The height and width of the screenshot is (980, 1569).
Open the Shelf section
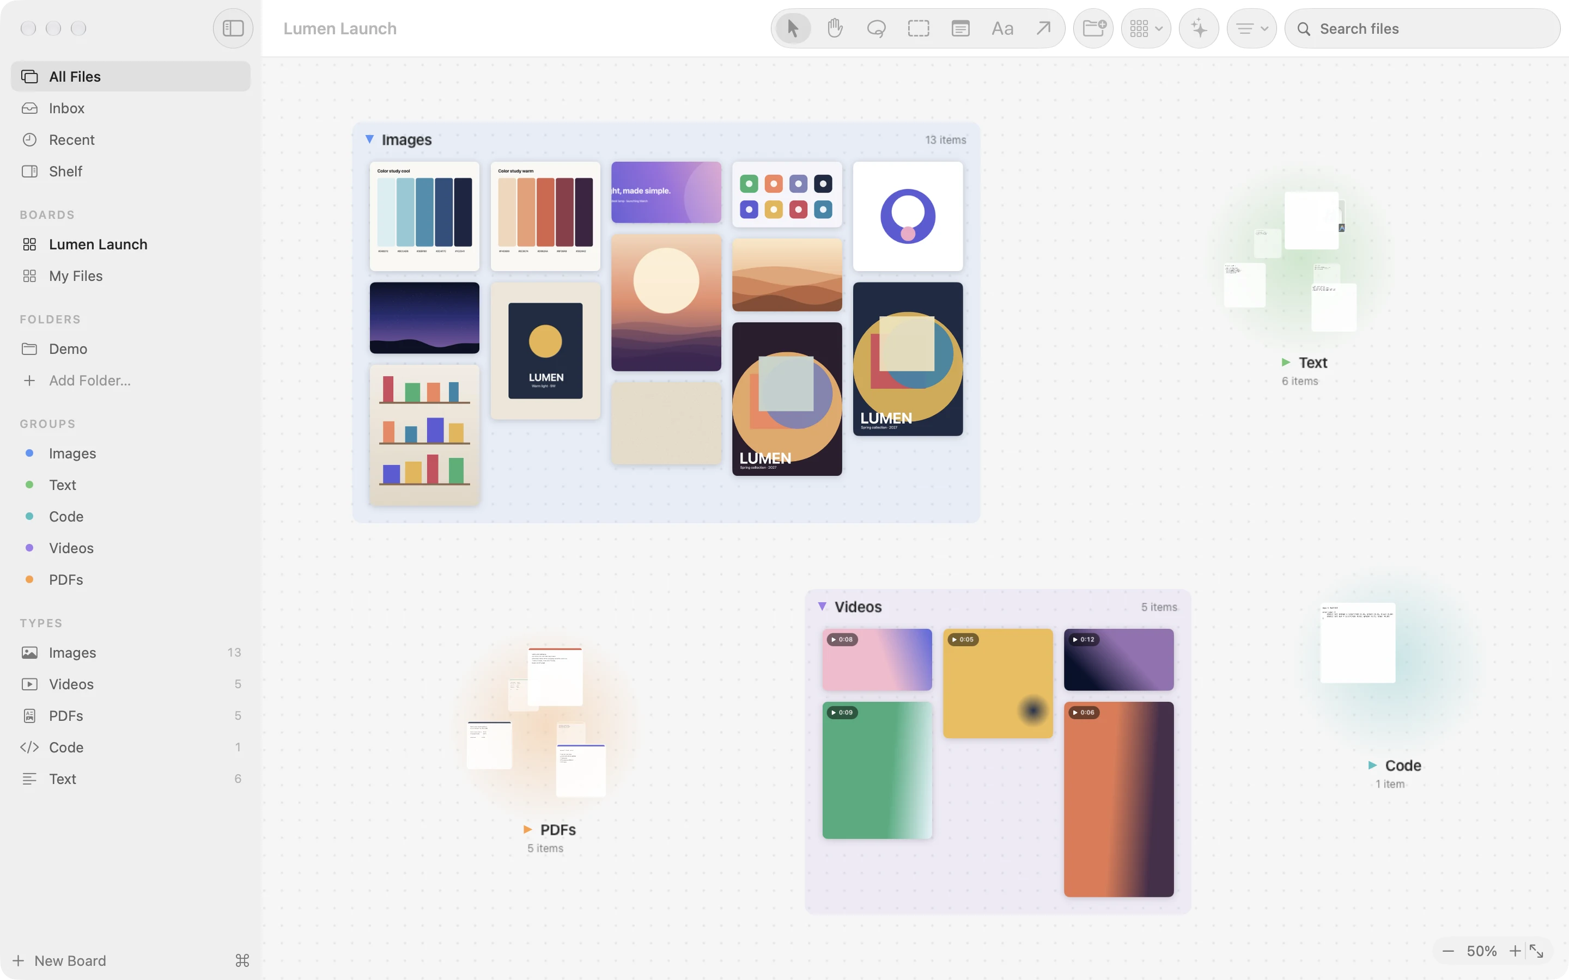[x=131, y=171]
